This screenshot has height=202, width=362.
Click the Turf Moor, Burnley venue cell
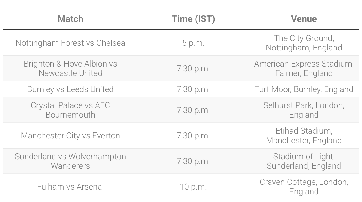[304, 89]
